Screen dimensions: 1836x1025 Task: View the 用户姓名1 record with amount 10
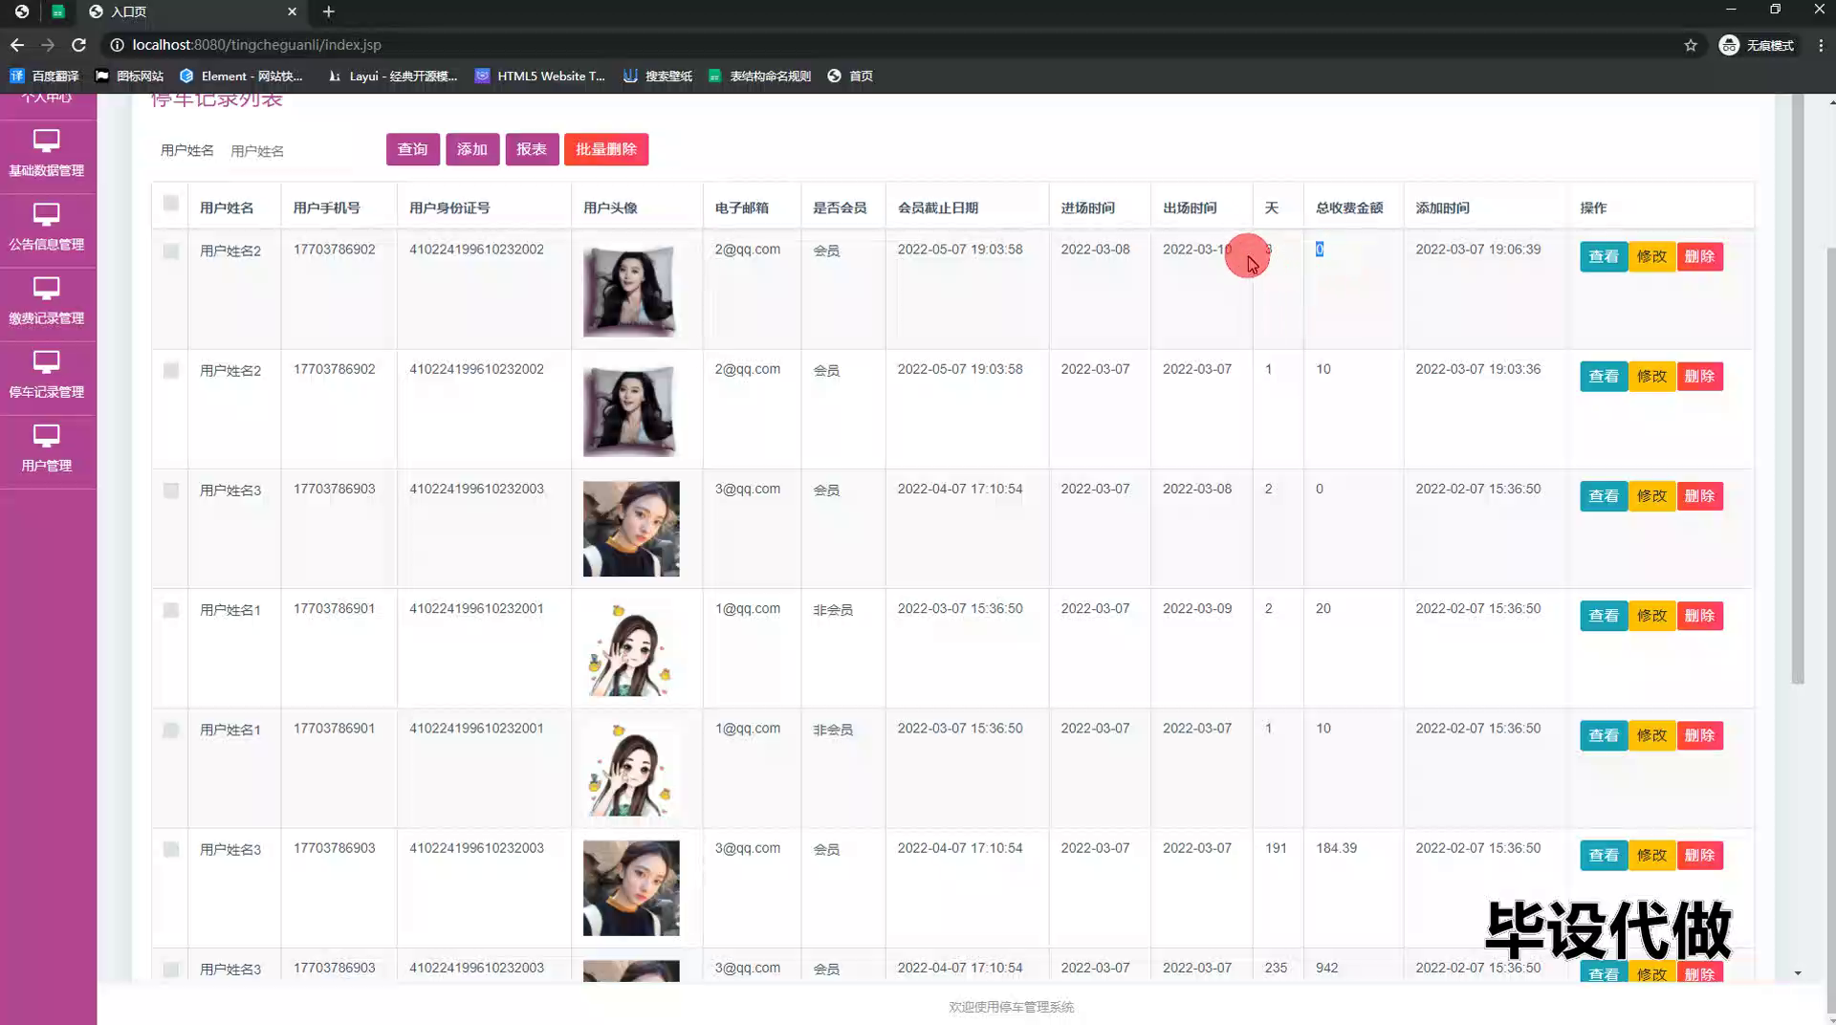tap(1604, 735)
